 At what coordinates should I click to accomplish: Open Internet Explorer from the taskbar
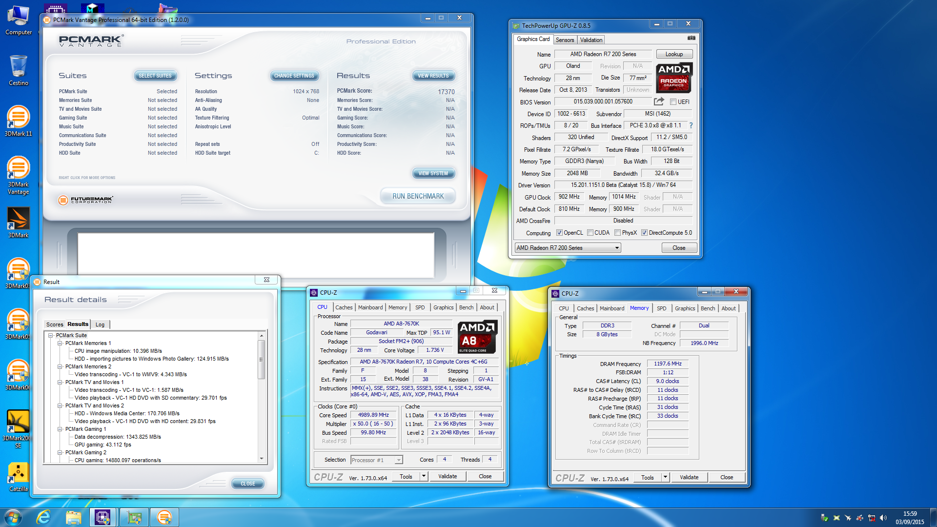point(44,517)
